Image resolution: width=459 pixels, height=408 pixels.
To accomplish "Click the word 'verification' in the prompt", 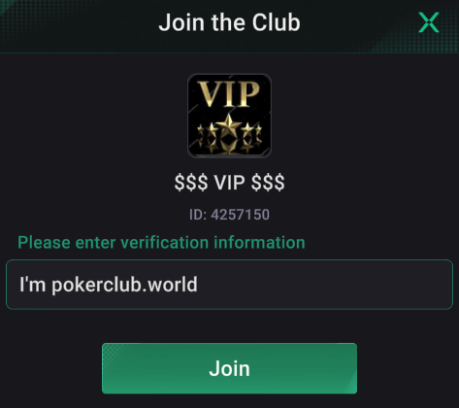I will pos(164,243).
